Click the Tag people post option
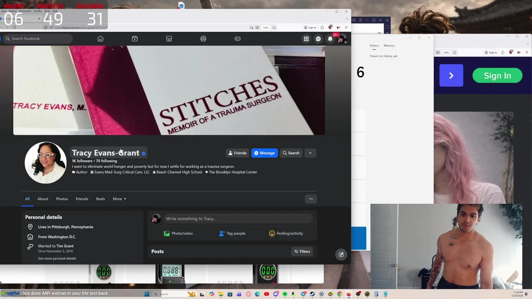Screen dimensions: 532x299 [232, 233]
